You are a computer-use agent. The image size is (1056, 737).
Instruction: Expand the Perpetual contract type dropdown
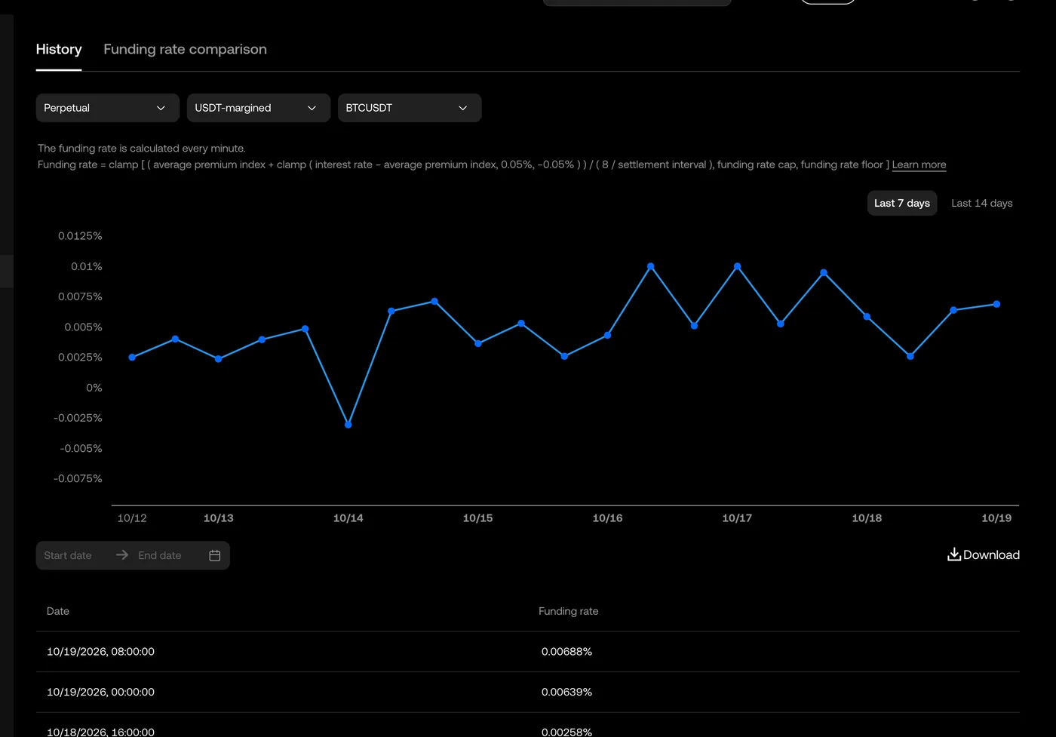click(108, 108)
